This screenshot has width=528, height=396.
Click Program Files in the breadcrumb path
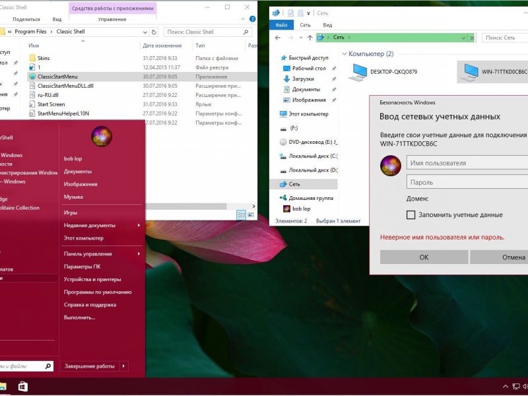(30, 32)
